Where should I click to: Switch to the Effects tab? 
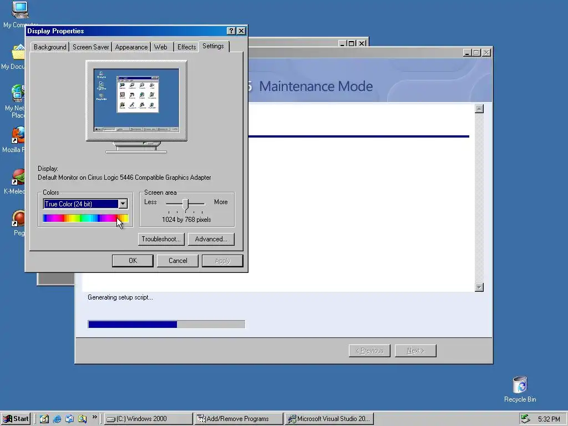click(186, 47)
